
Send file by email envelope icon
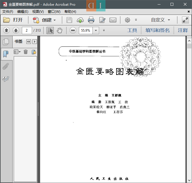[x=113, y=20]
